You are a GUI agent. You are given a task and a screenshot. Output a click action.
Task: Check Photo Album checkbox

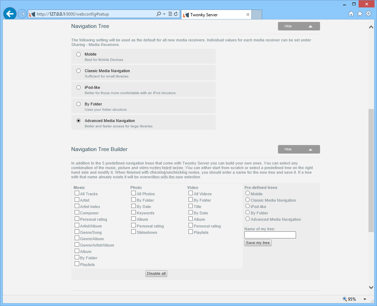tap(133, 219)
